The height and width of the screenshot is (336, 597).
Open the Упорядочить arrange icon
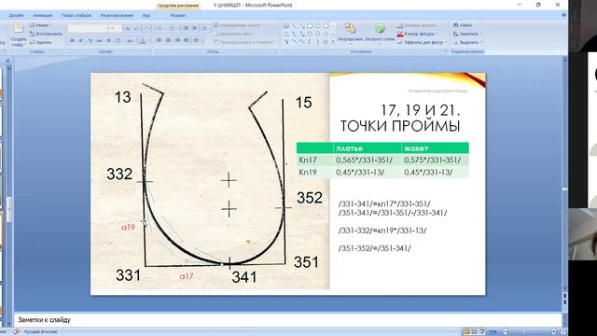tap(351, 29)
